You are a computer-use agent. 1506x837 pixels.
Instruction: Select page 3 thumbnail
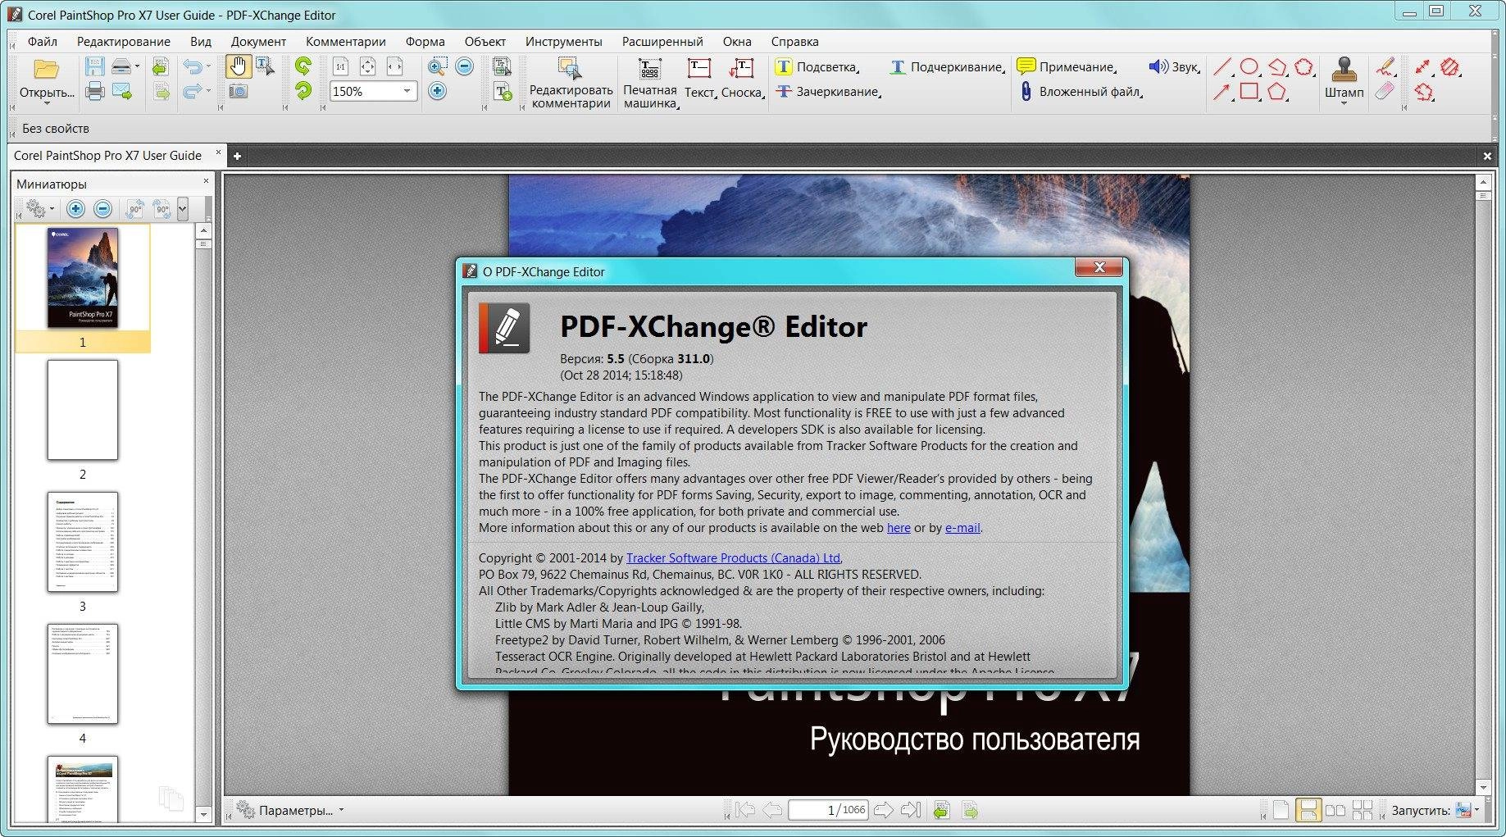tap(83, 542)
